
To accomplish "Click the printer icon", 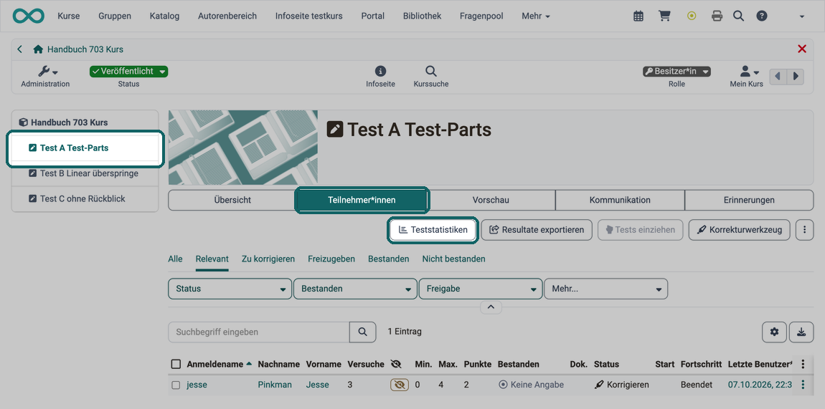I will [x=717, y=16].
